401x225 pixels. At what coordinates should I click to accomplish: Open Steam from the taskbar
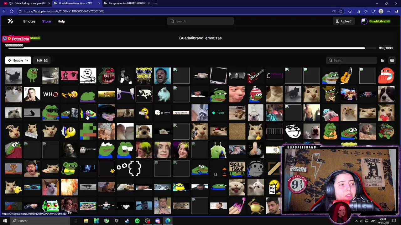coord(127,221)
